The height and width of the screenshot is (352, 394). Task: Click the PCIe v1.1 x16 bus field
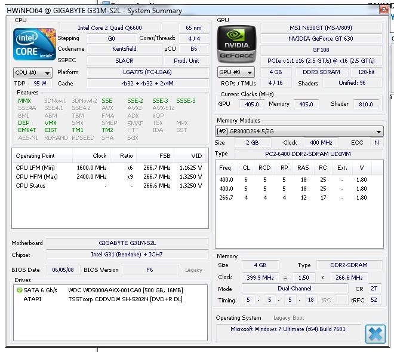pos(321,60)
